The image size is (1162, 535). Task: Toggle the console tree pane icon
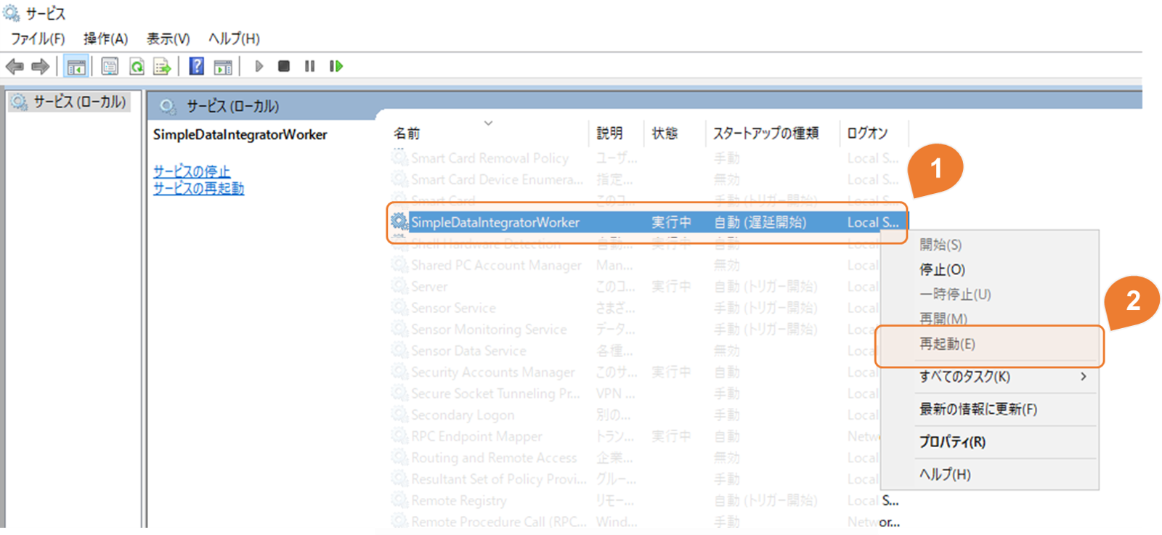click(x=76, y=67)
